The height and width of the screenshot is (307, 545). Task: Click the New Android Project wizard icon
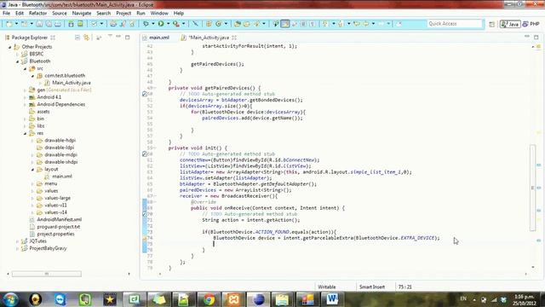point(113,24)
